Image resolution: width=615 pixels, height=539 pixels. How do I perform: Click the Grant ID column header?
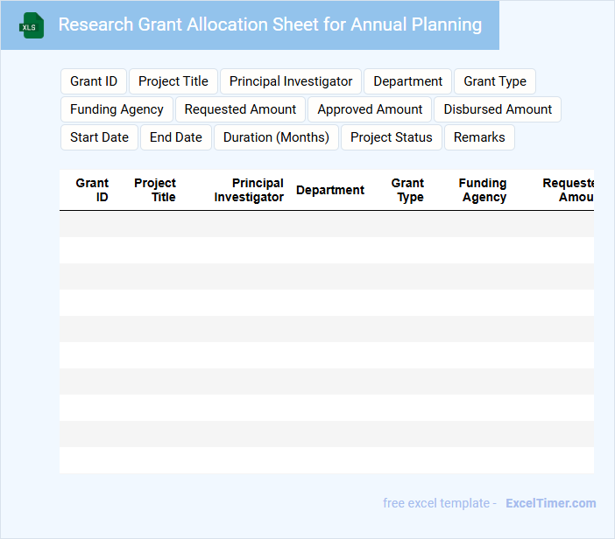tap(92, 190)
